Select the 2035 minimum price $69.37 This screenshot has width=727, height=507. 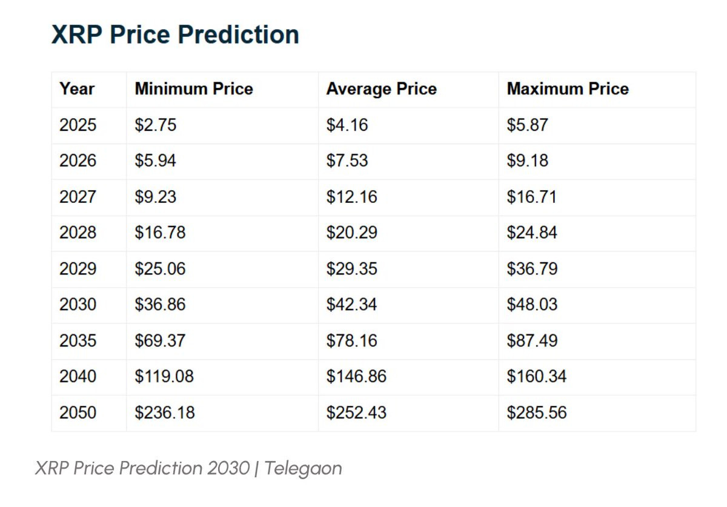[x=160, y=340]
